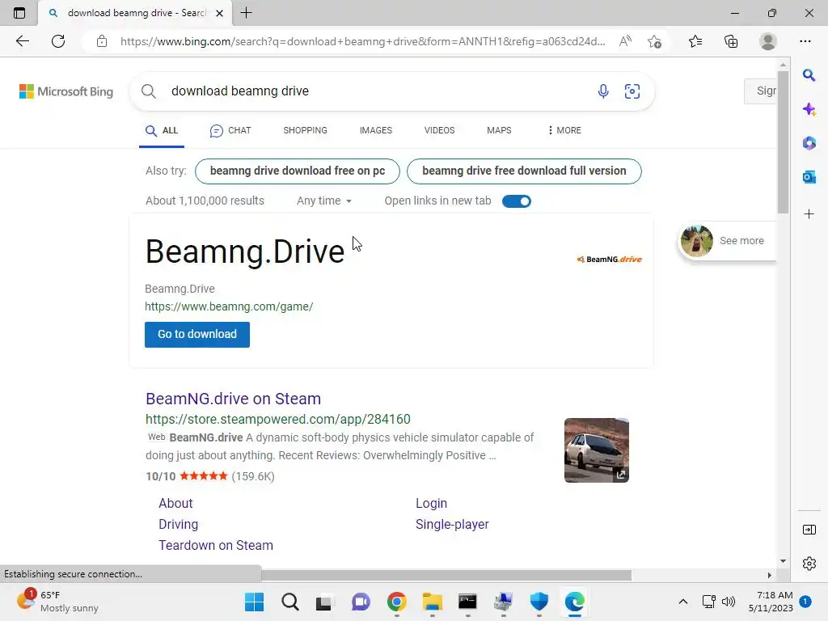828x621 pixels.
Task: Show hidden system tray icons chevron
Action: coord(682,602)
